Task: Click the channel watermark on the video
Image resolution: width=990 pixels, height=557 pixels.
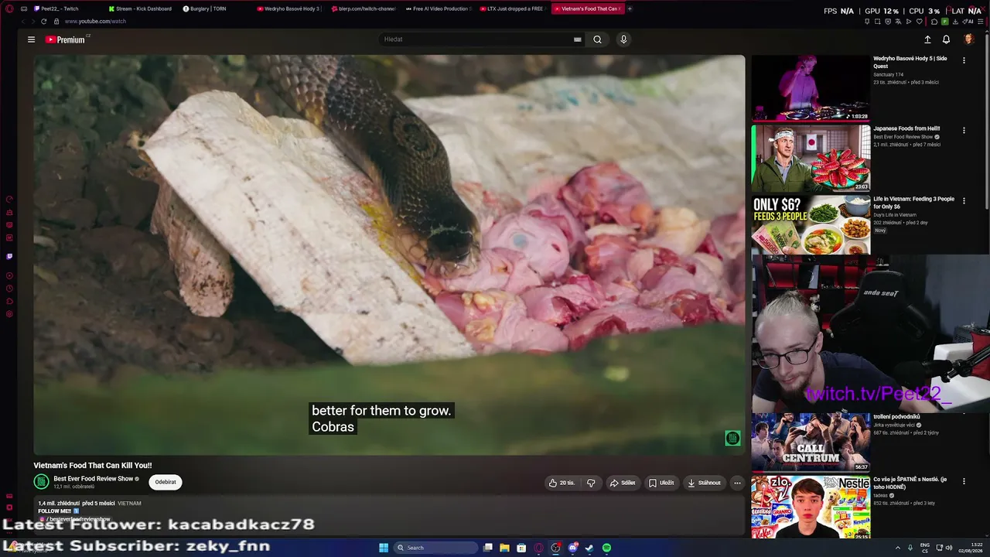Action: (732, 439)
